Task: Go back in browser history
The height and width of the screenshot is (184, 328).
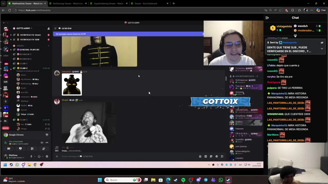Action: (3, 10)
